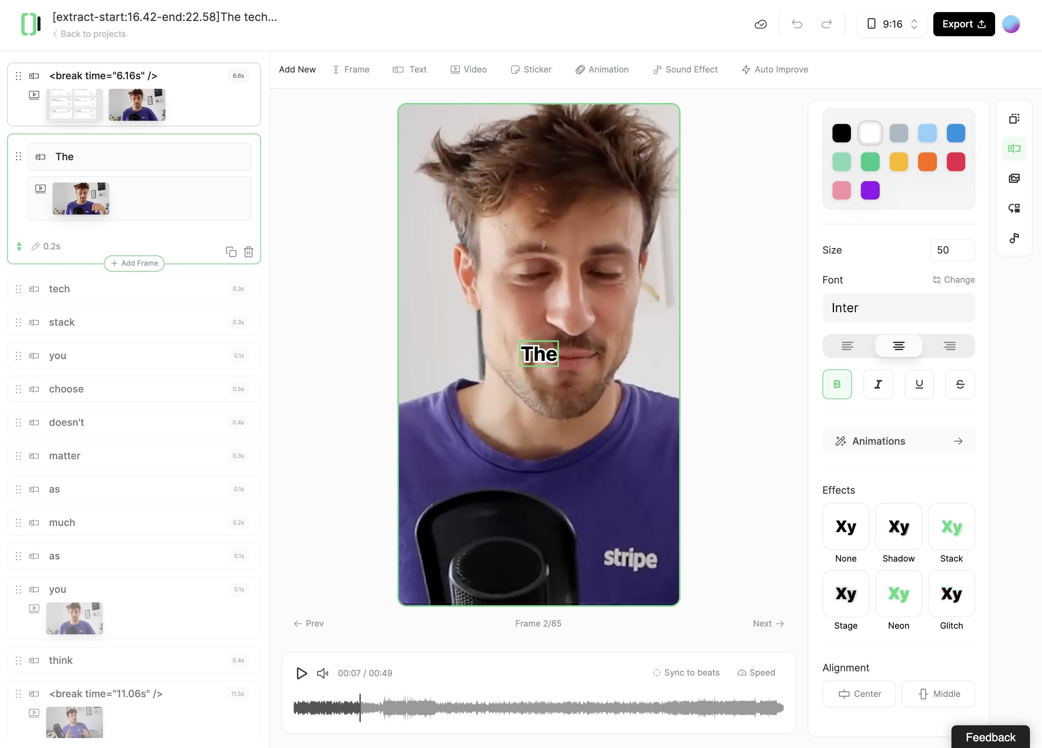This screenshot has height=748, width=1042.
Task: Toggle italic formatting for the text
Action: pyautogui.click(x=878, y=385)
